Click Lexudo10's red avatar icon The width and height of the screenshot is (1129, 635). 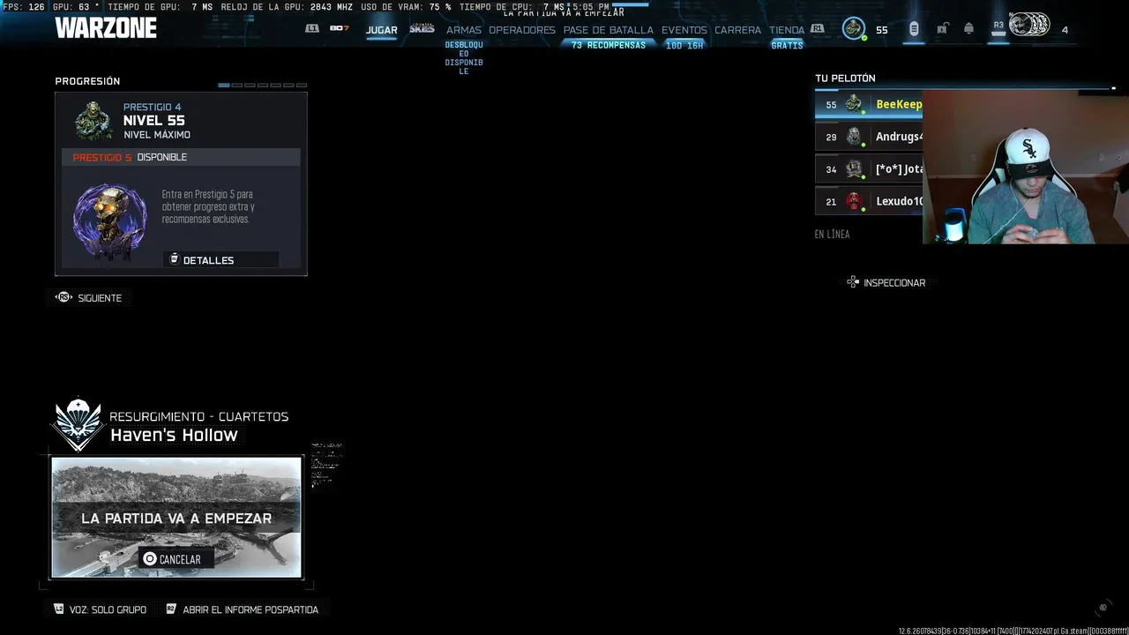pyautogui.click(x=854, y=201)
